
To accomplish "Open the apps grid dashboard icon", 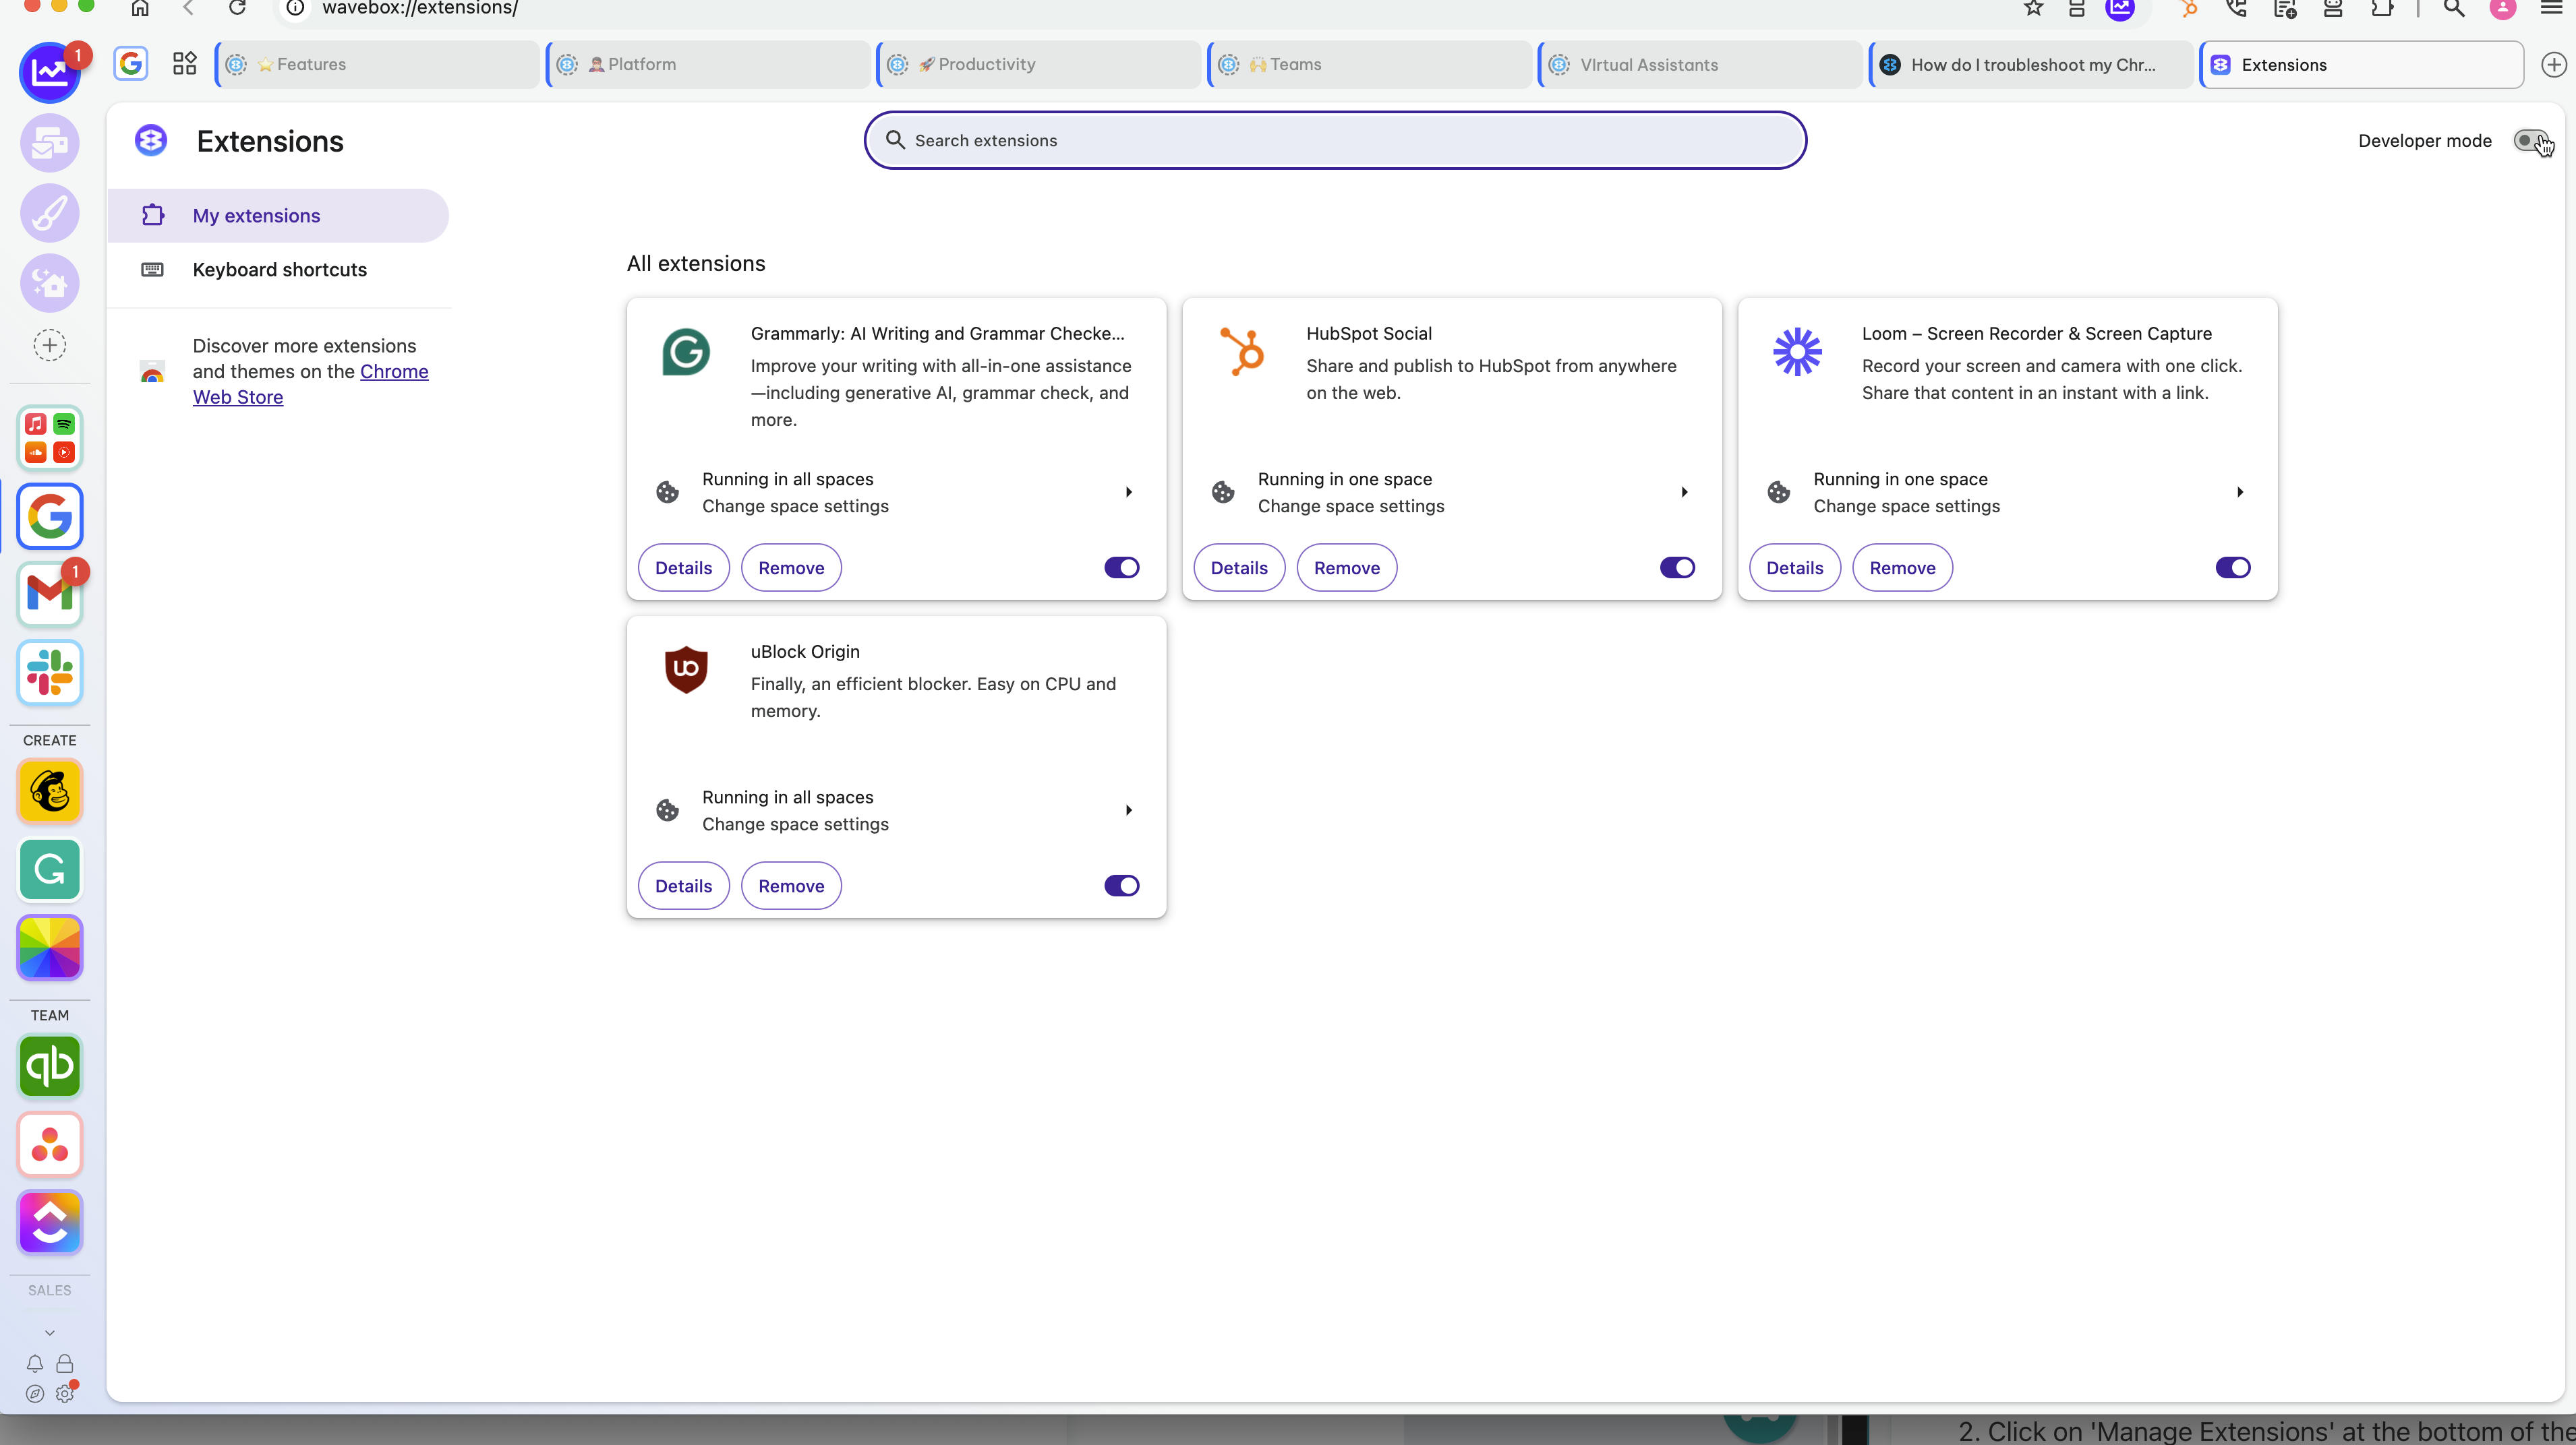I will click(x=185, y=64).
